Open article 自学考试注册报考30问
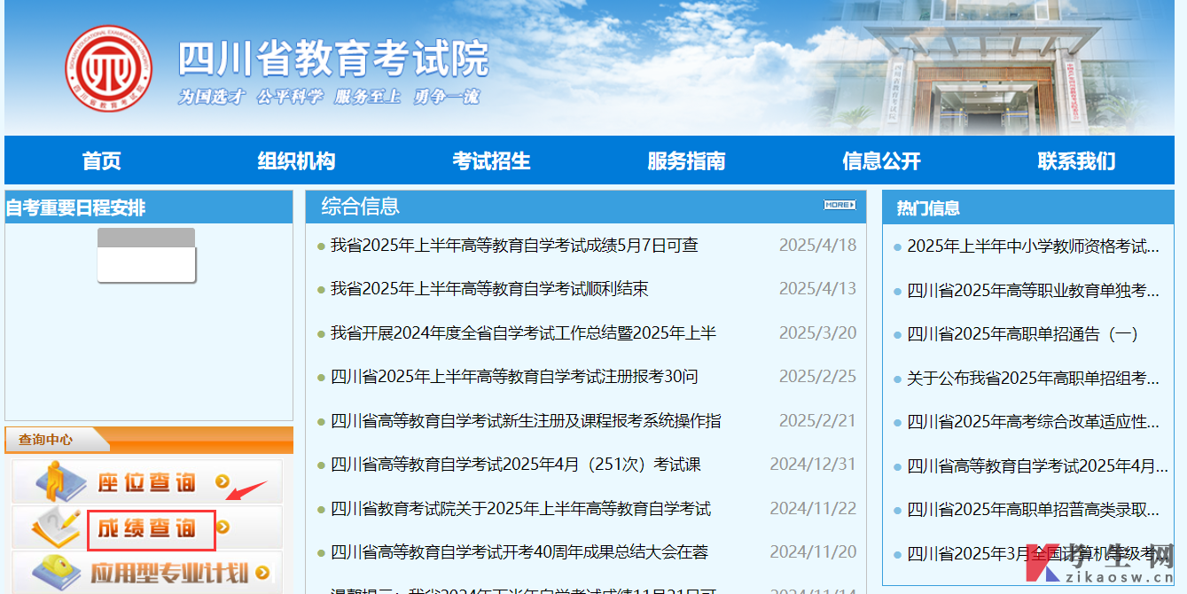Image resolution: width=1187 pixels, height=594 pixels. 514,377
